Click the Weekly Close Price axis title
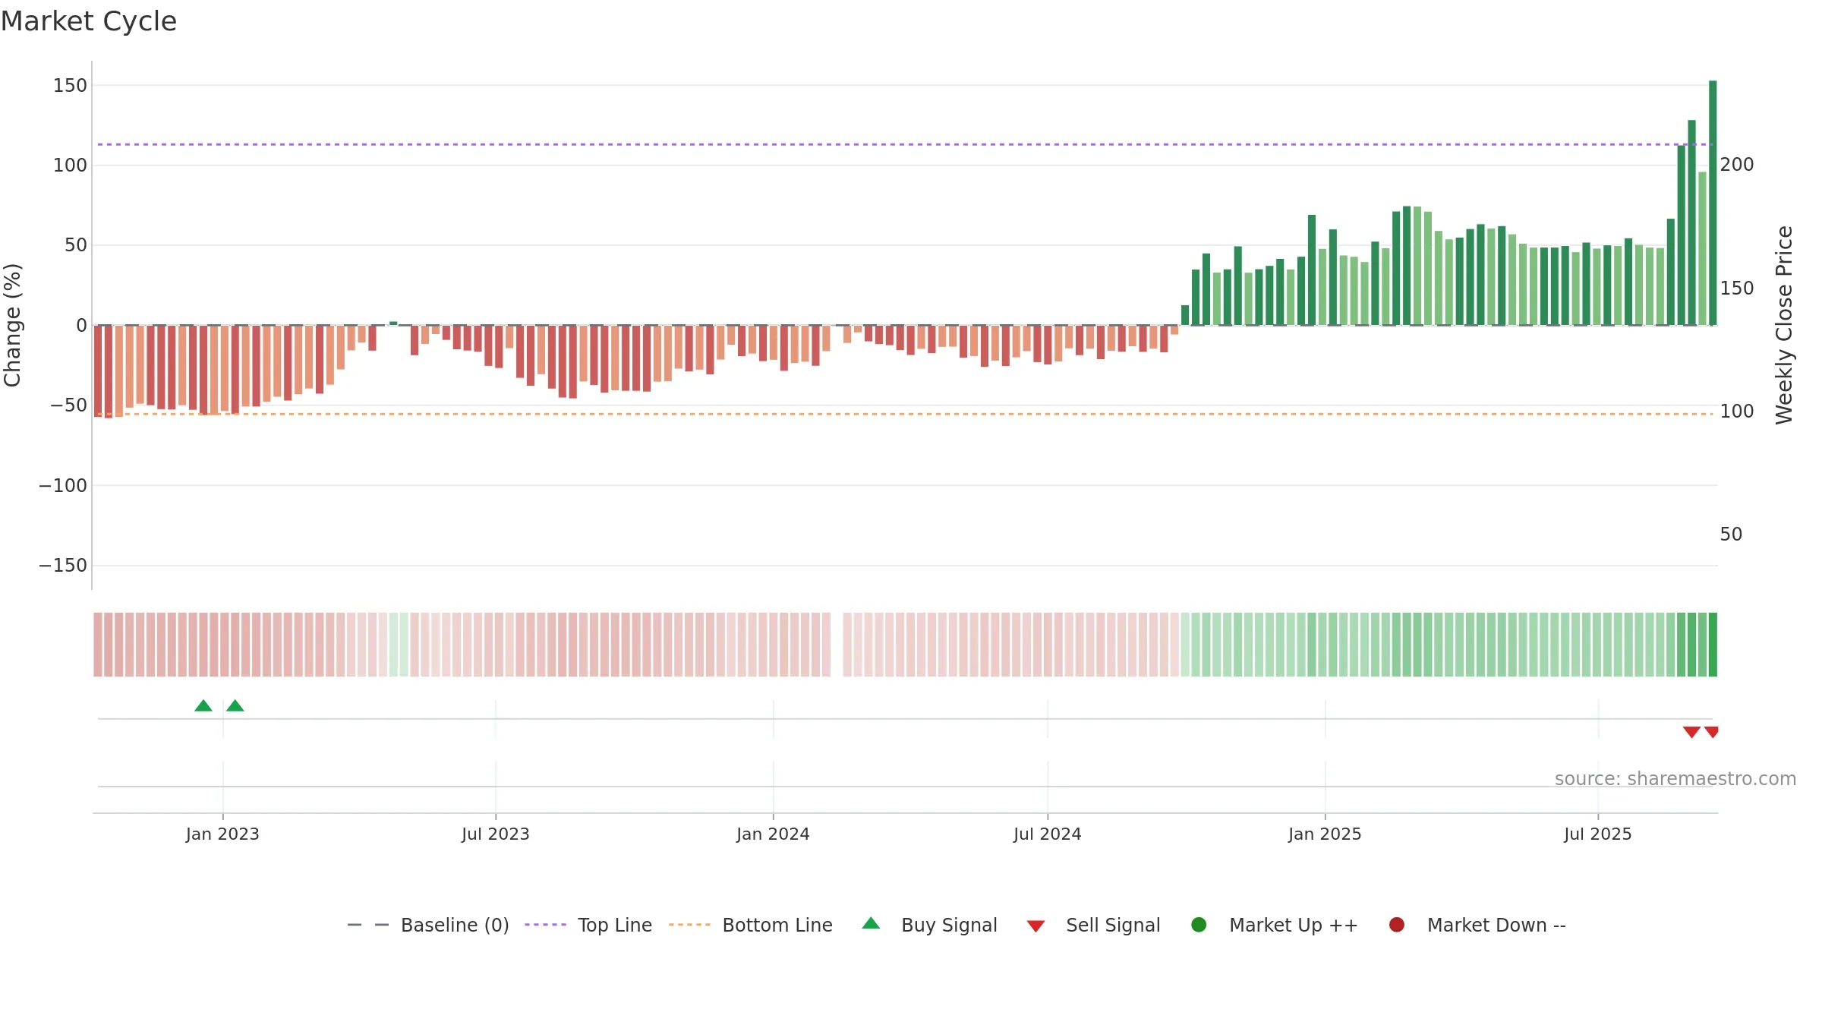Image resolution: width=1822 pixels, height=1025 pixels. (x=1784, y=325)
